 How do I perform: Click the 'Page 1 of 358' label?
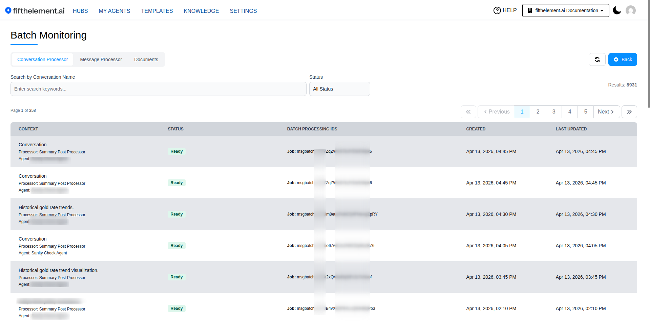(23, 110)
